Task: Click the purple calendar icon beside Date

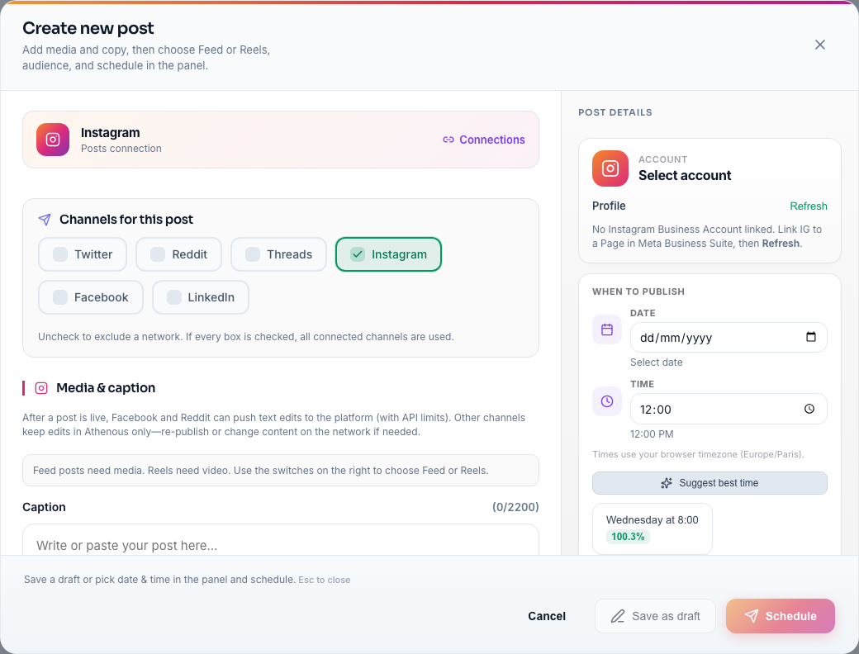Action: pos(607,329)
